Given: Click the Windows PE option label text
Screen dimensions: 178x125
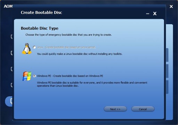Looking at the screenshot, I should [70, 76].
